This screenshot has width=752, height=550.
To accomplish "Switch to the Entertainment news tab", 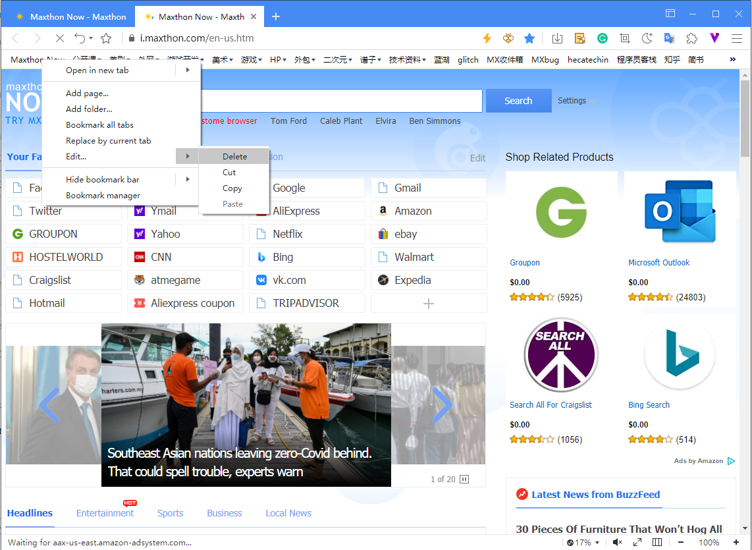I will 105,513.
